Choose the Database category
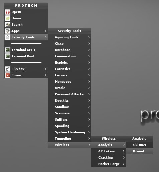The height and width of the screenshot is (172, 159). click(69, 50)
